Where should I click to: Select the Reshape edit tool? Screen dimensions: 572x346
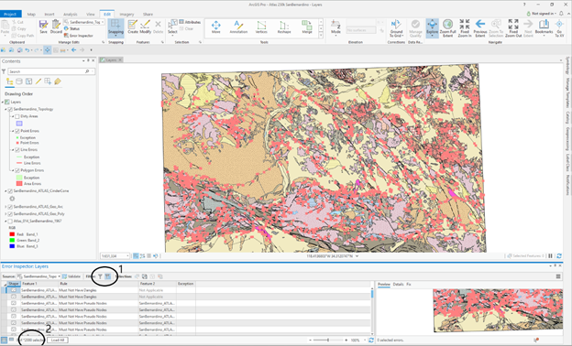pyautogui.click(x=284, y=27)
